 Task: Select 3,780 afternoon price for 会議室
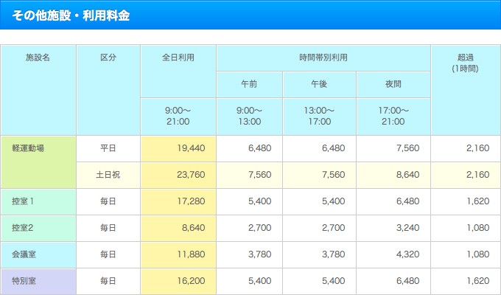click(x=319, y=254)
